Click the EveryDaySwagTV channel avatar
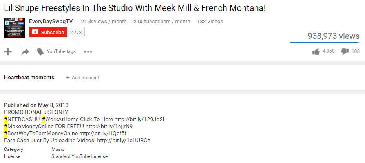The image size is (365, 163). pos(15,27)
